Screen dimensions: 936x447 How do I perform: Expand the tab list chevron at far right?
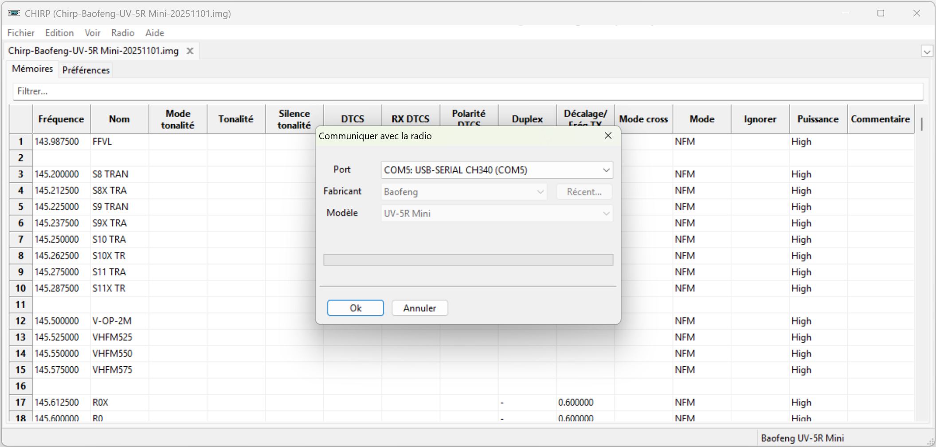point(927,52)
